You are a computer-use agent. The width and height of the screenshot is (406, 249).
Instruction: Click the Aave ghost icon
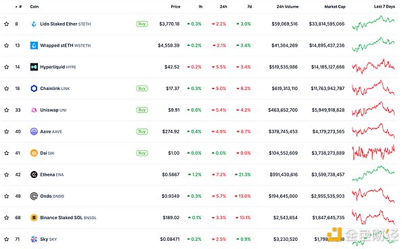[x=34, y=131]
